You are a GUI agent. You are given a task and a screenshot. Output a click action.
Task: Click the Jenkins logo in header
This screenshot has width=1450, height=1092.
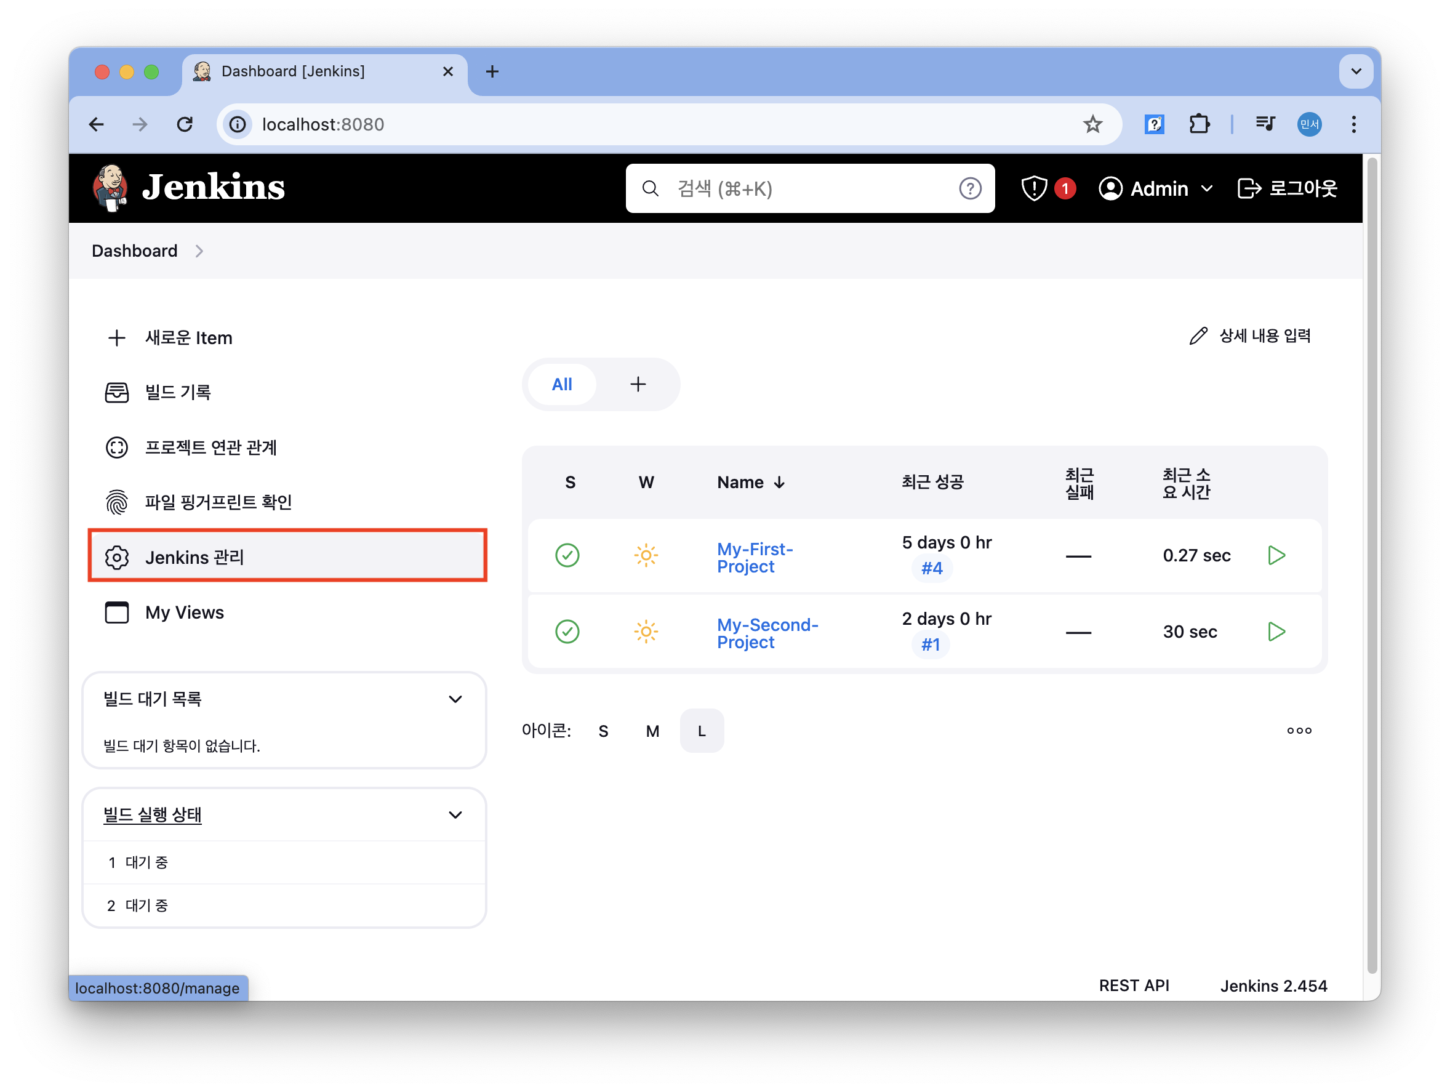point(188,188)
